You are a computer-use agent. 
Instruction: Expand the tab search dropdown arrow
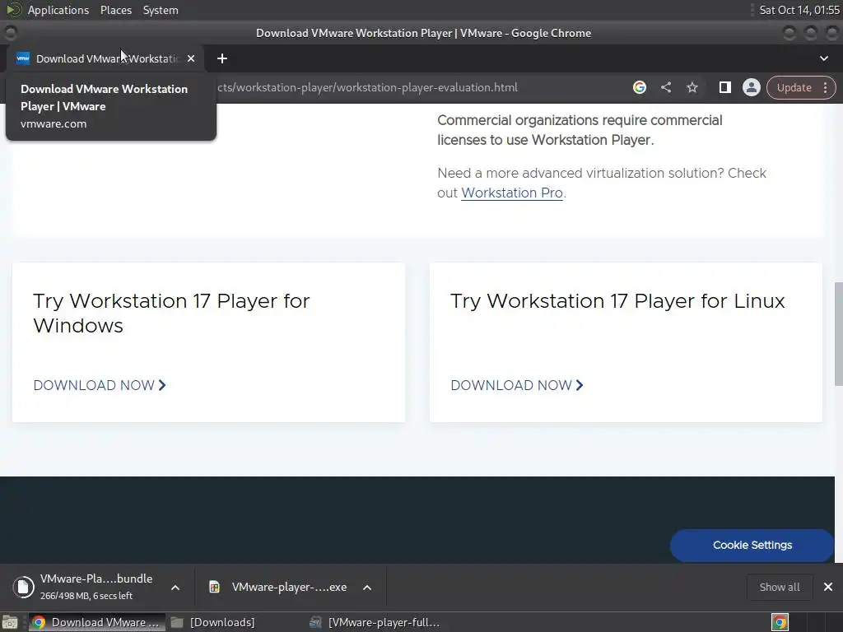pos(823,58)
